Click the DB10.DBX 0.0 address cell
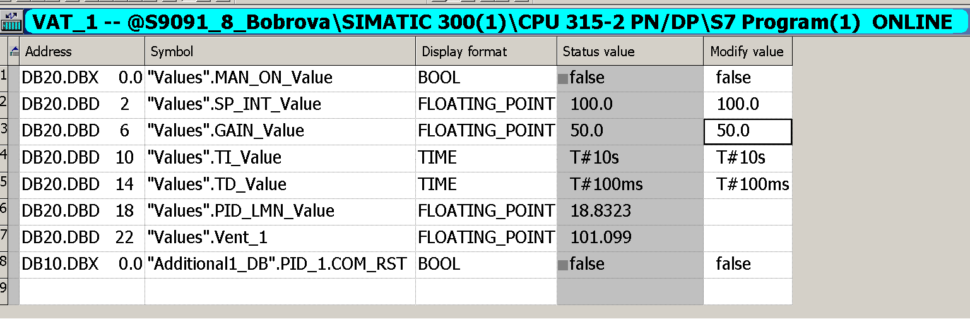 click(x=83, y=264)
